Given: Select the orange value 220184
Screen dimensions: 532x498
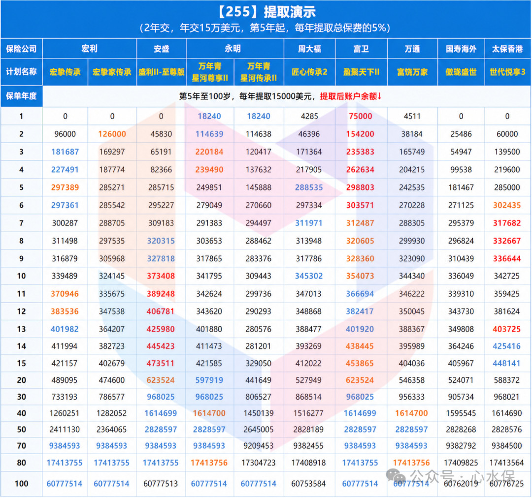Looking at the screenshot, I should click(209, 152).
